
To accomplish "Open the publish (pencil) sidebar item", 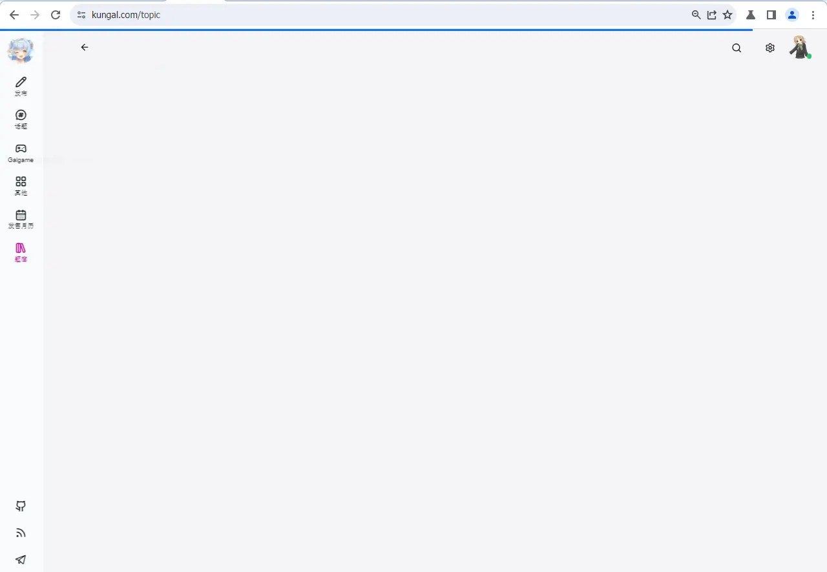I will tap(21, 86).
